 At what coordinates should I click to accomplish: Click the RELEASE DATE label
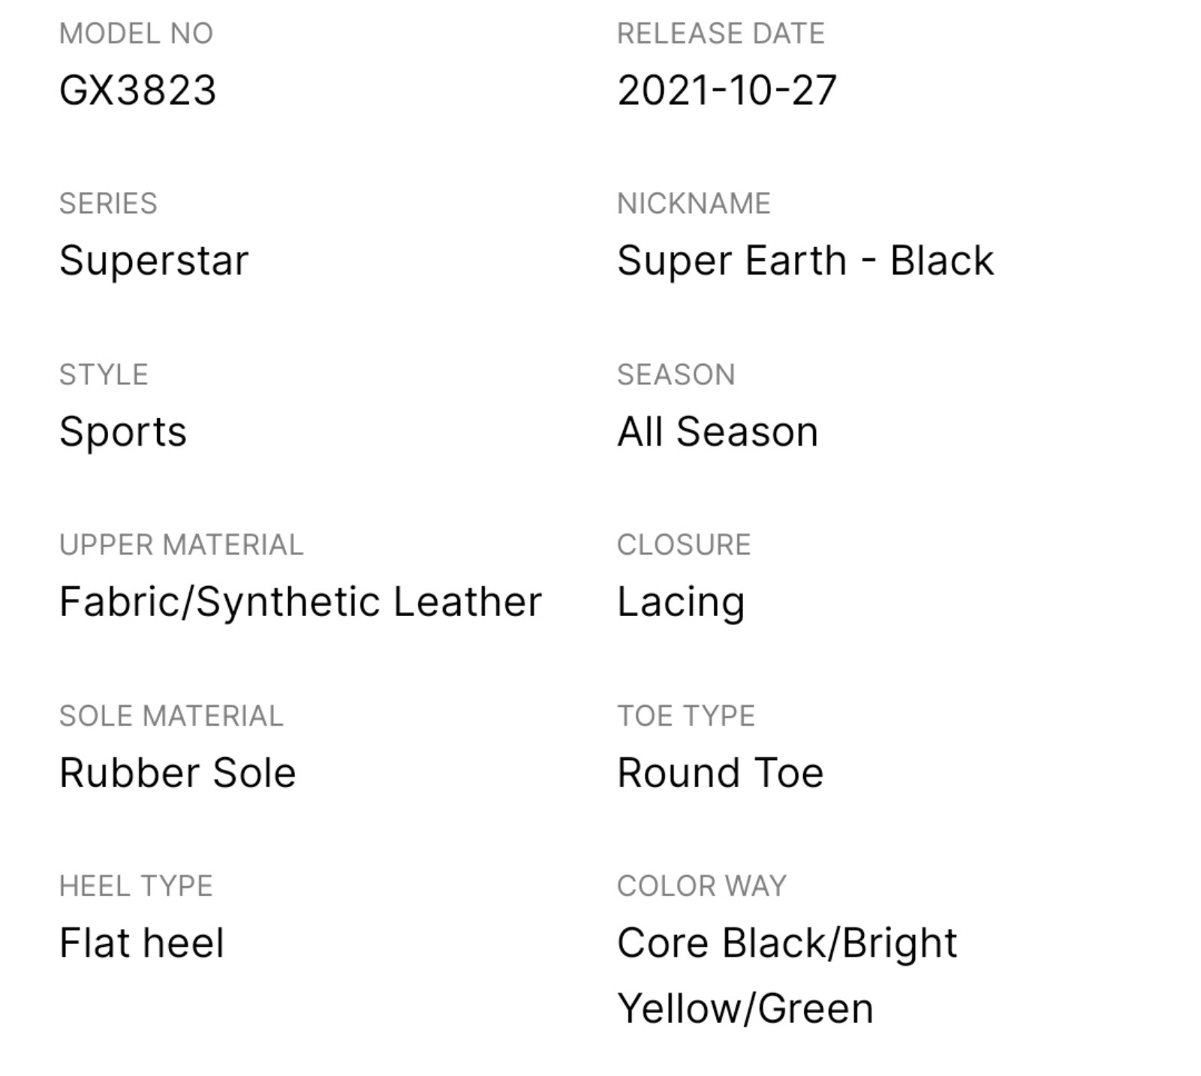tap(721, 34)
